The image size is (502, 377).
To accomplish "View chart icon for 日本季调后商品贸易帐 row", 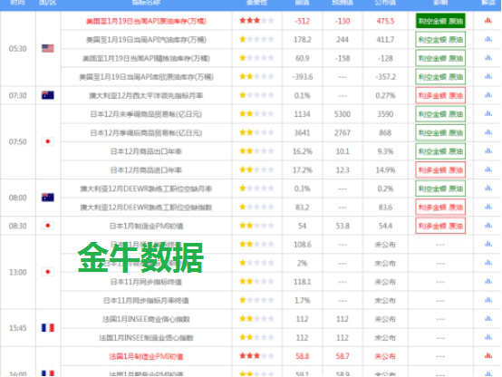I will click(x=488, y=132).
